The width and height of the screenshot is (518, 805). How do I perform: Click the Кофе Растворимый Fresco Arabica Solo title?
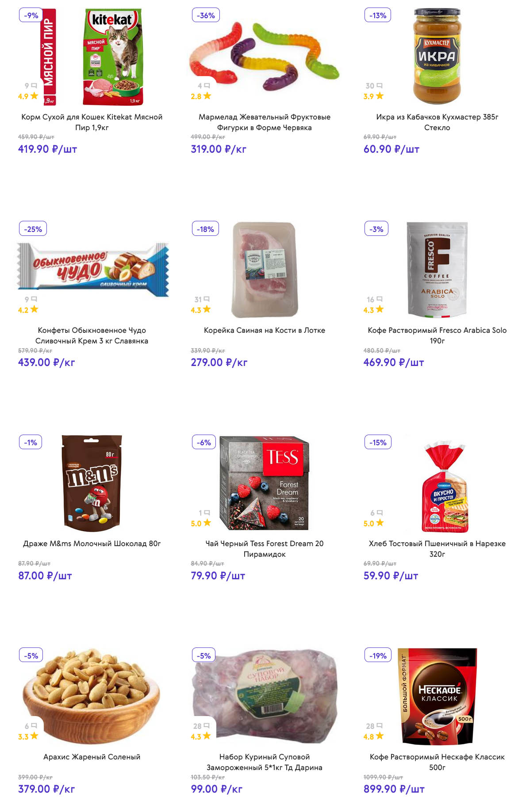pos(437,335)
